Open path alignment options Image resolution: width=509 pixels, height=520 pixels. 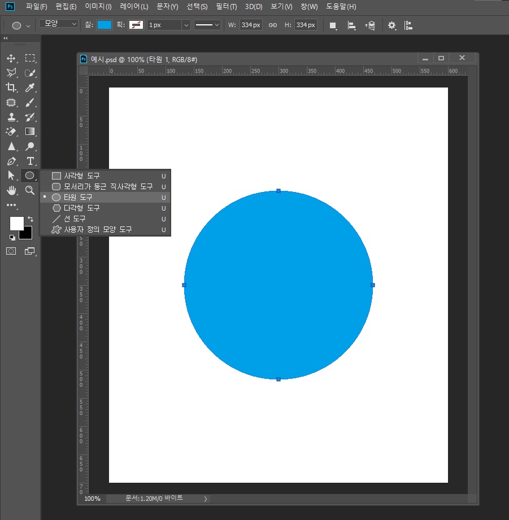351,25
